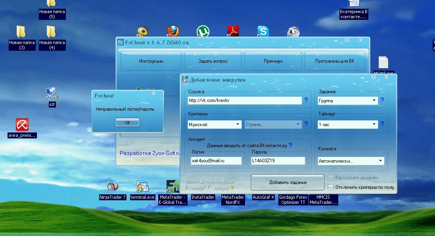Open the Страна... country dropdown
This screenshot has width=435, height=236.
pyautogui.click(x=273, y=125)
